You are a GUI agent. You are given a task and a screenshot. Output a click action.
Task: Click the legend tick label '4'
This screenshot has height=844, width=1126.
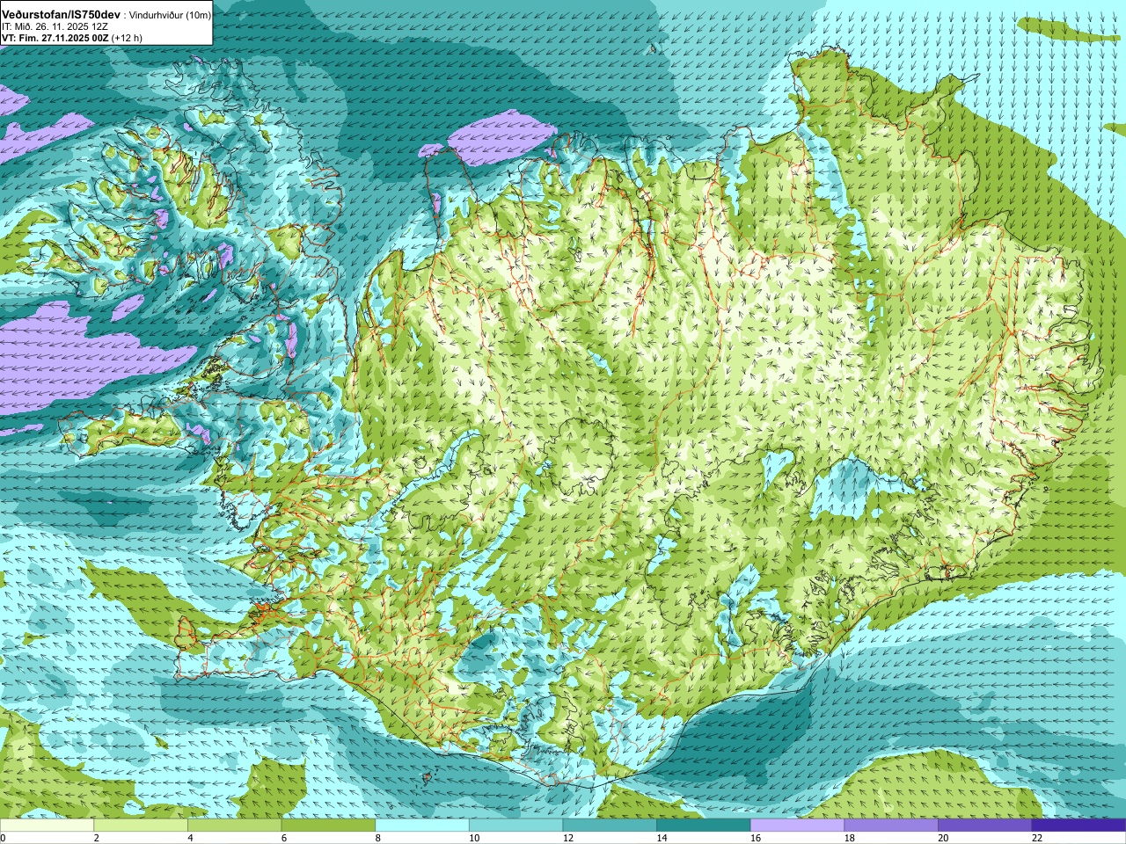190,838
